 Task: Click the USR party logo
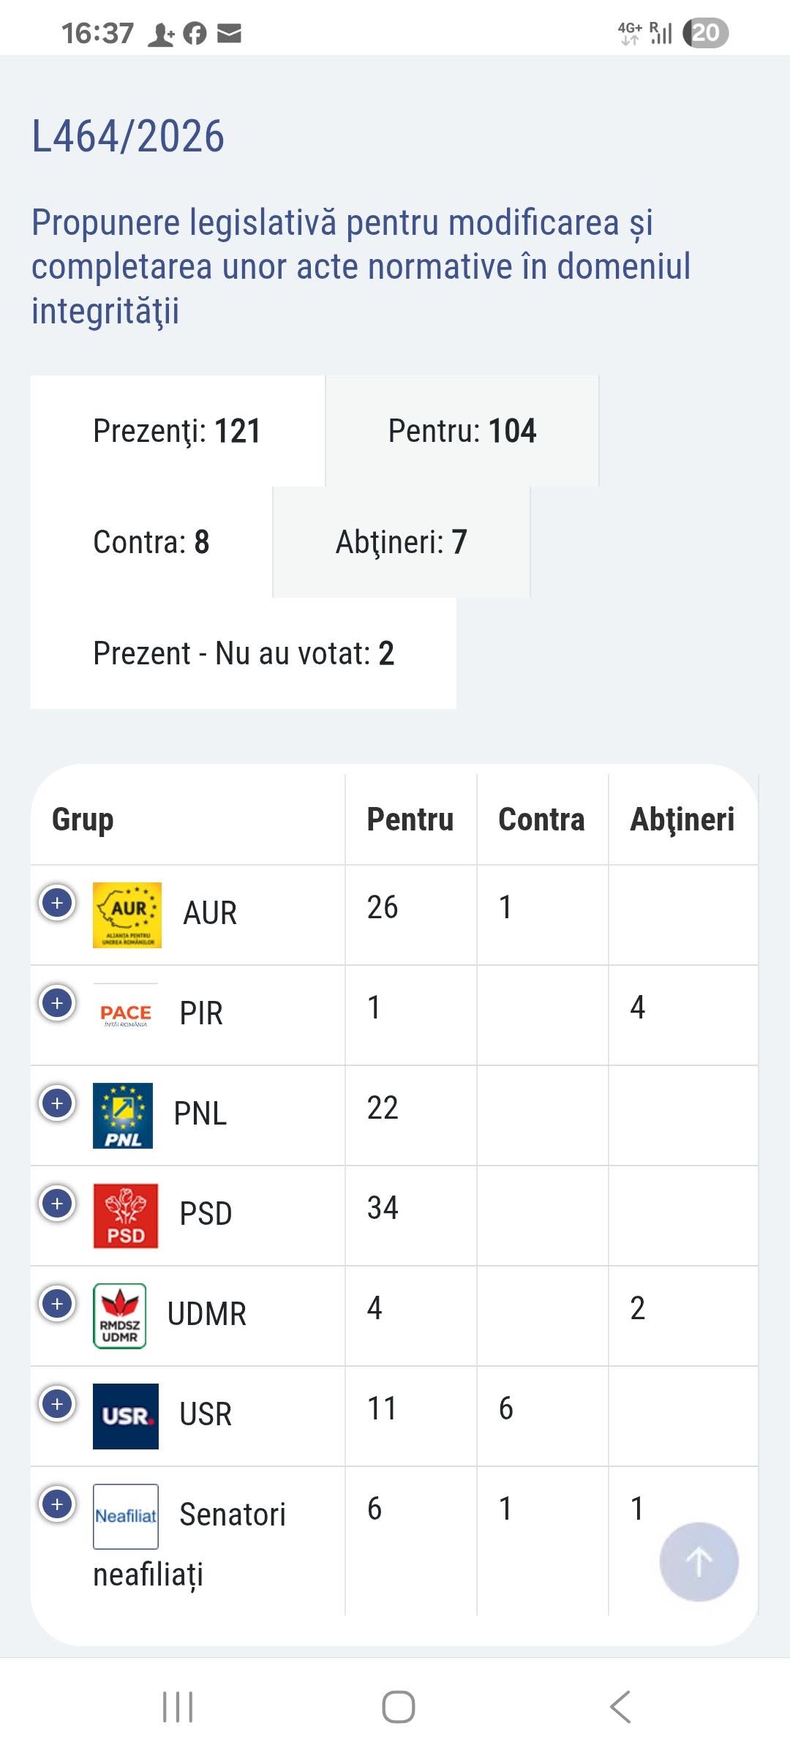tap(126, 1416)
